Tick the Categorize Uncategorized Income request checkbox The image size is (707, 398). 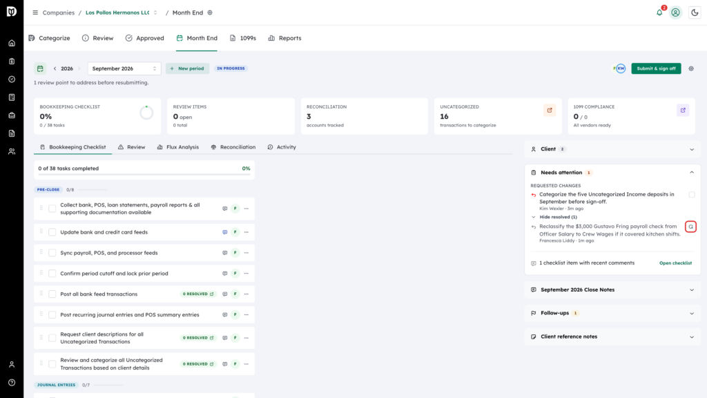pyautogui.click(x=691, y=194)
